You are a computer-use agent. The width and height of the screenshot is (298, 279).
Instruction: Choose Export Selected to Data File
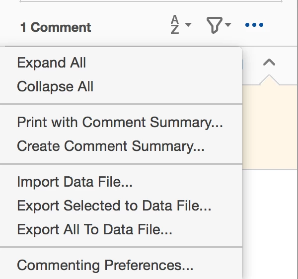(x=114, y=206)
